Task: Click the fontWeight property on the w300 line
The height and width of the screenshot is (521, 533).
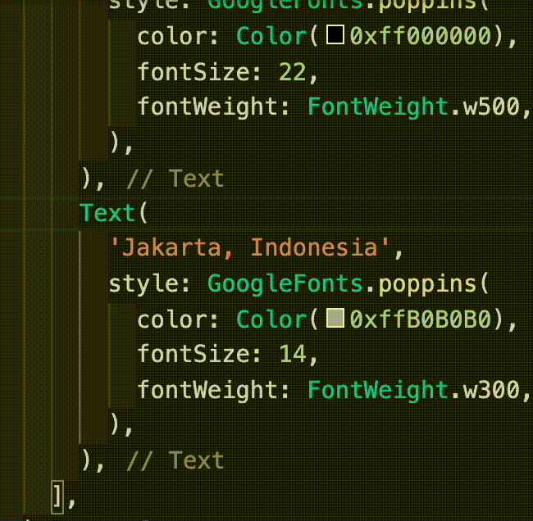Action: tap(208, 391)
